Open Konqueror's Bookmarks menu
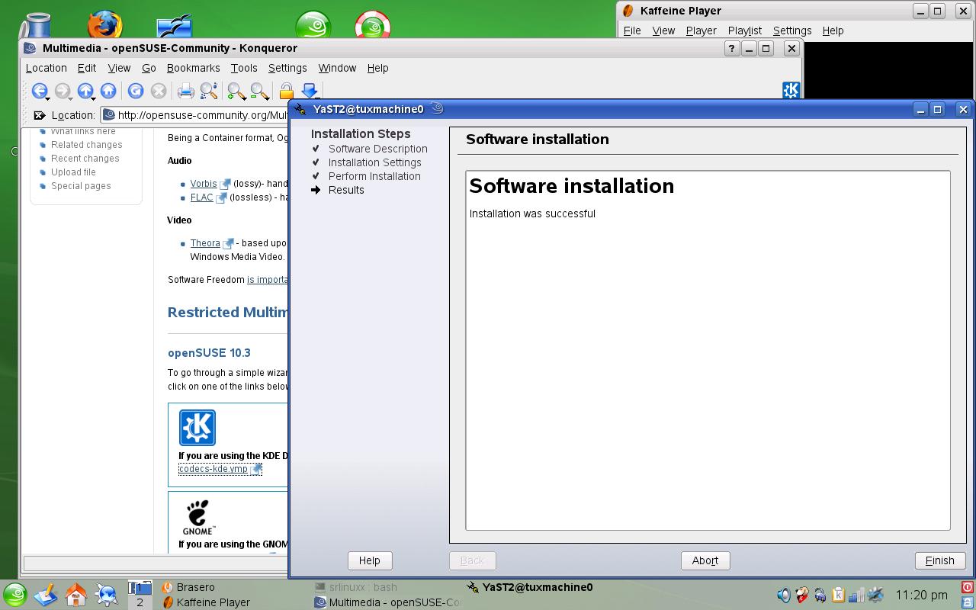Image resolution: width=976 pixels, height=610 pixels. (x=193, y=68)
